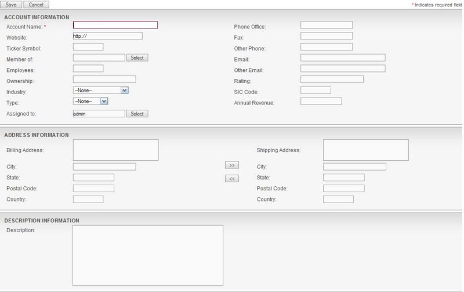Click the SIC Code input
The height and width of the screenshot is (292, 464).
click(316, 90)
